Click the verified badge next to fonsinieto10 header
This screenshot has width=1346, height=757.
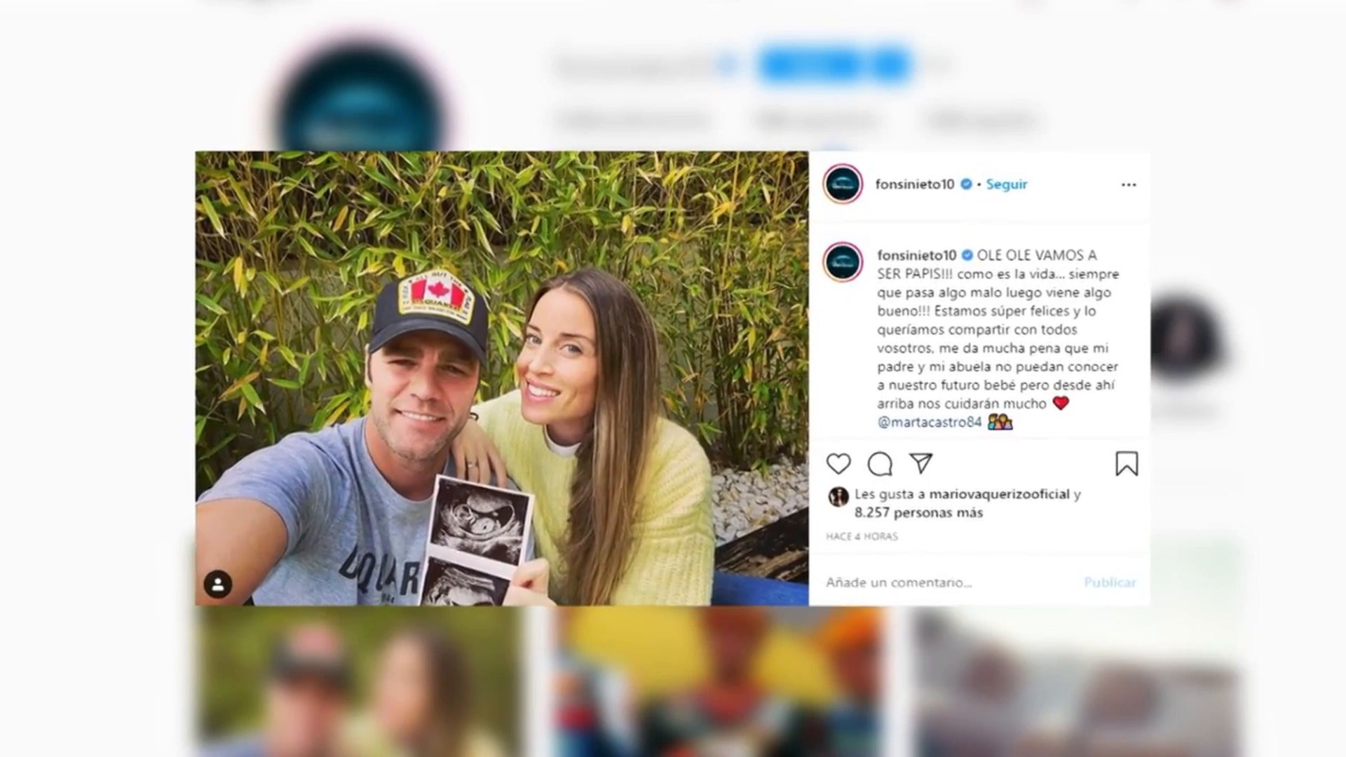pos(966,184)
